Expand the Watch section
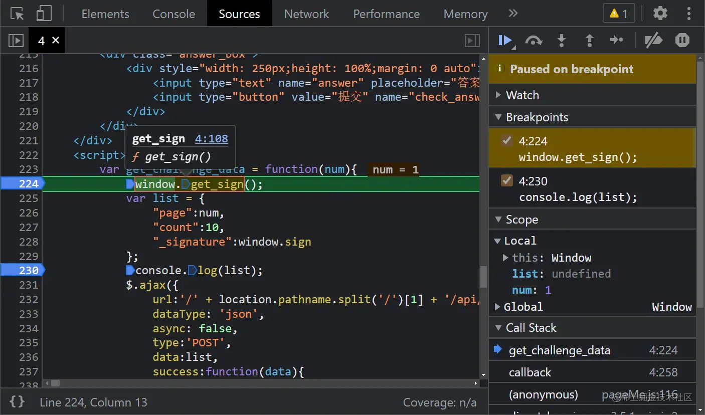The width and height of the screenshot is (705, 415). (592, 95)
